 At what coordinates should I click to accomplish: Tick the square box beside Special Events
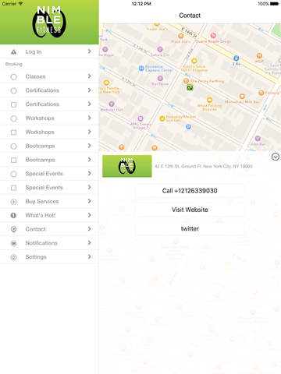pyautogui.click(x=14, y=188)
